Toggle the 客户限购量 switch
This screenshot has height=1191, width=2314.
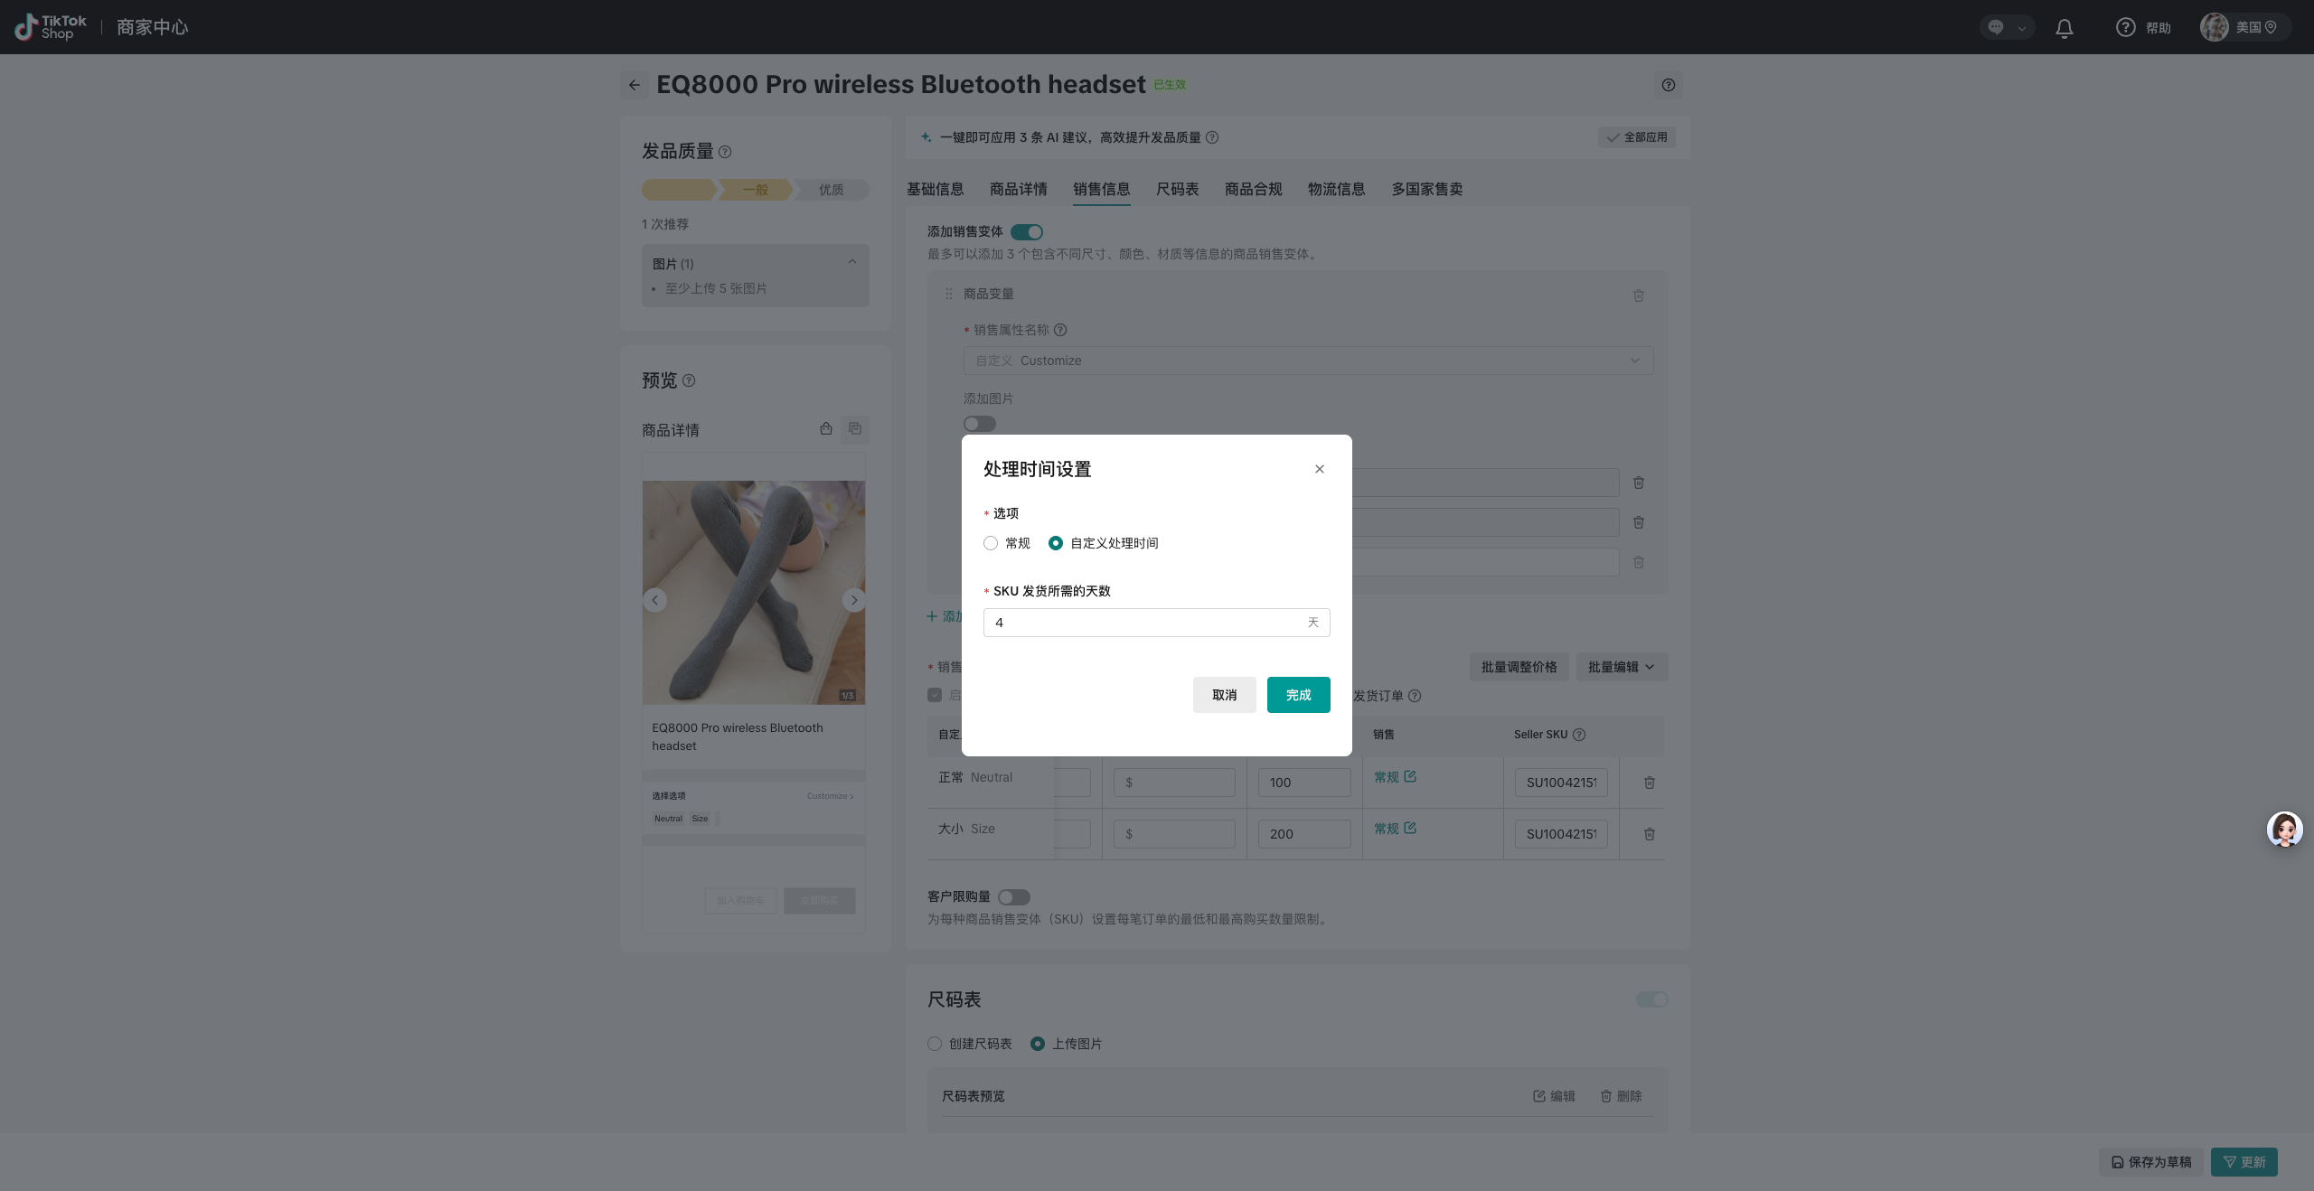point(1013,897)
